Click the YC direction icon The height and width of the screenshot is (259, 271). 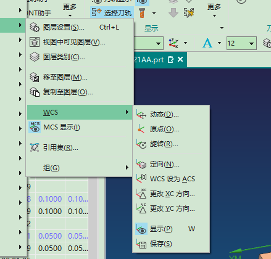pyautogui.click(x=141, y=208)
